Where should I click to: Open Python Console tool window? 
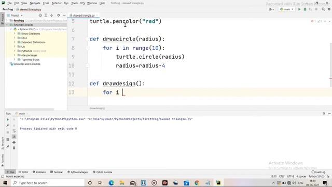[103, 172]
